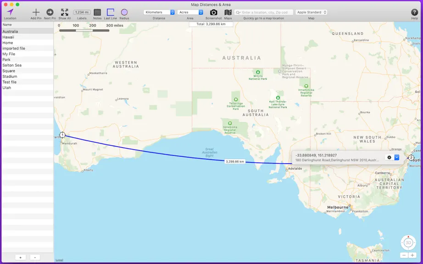Image resolution: width=423 pixels, height=264 pixels.
Task: Select the Radius circle tool
Action: click(x=124, y=12)
